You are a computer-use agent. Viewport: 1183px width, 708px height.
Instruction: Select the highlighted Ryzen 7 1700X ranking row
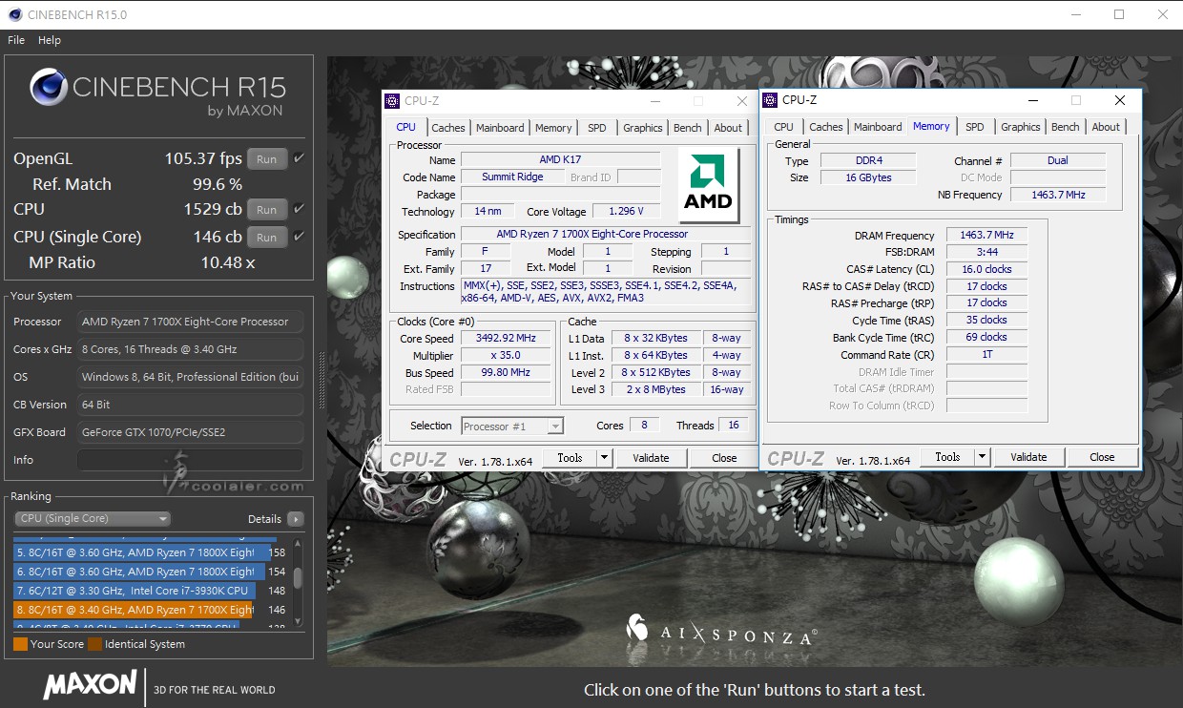tap(150, 610)
